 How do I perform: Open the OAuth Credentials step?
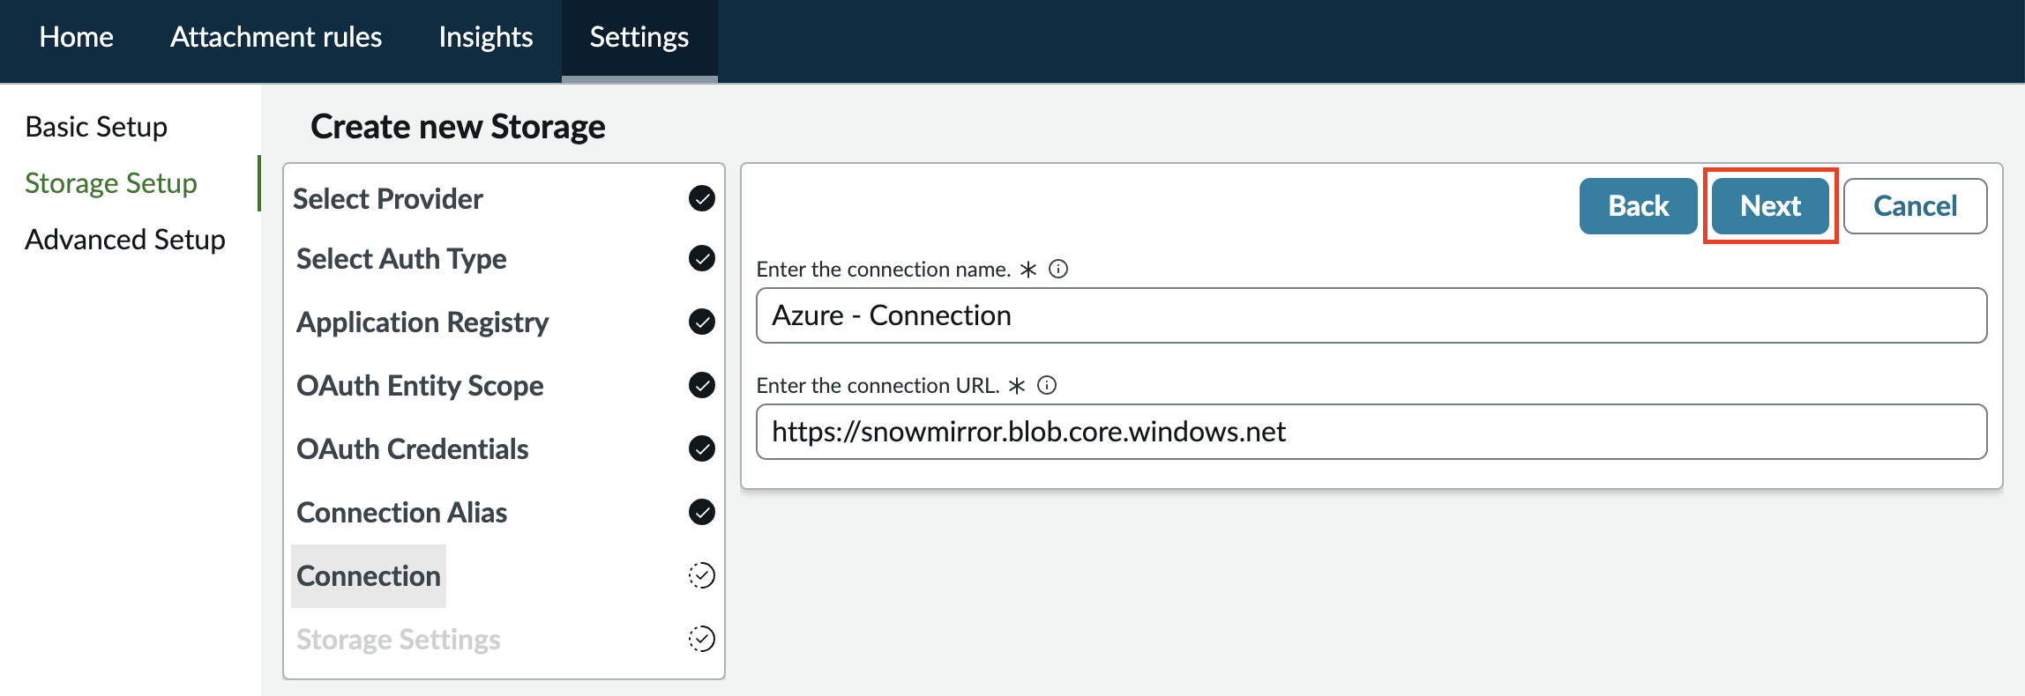pos(413,449)
